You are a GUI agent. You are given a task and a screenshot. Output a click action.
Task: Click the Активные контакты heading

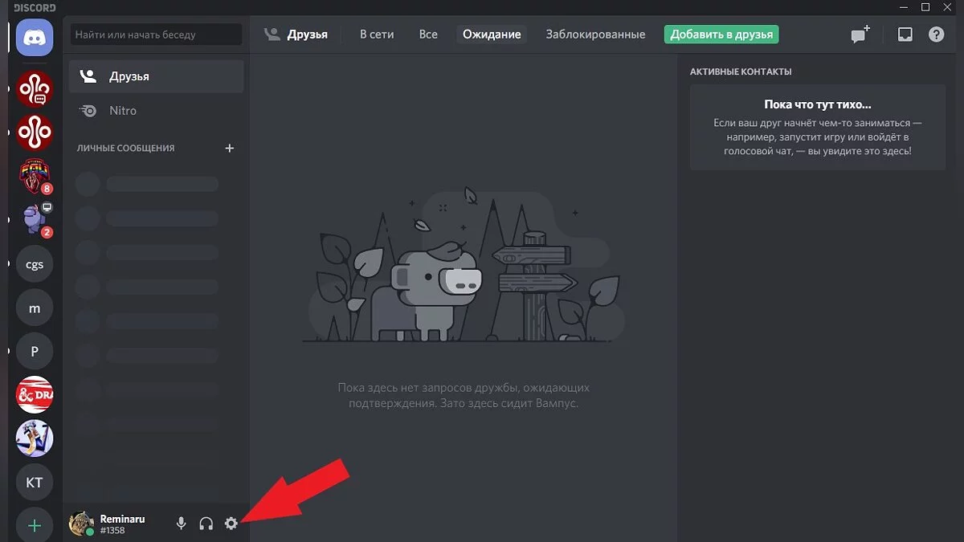(741, 71)
